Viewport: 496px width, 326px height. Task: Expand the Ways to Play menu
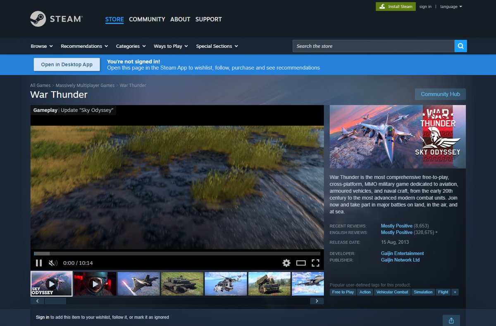[x=171, y=46]
